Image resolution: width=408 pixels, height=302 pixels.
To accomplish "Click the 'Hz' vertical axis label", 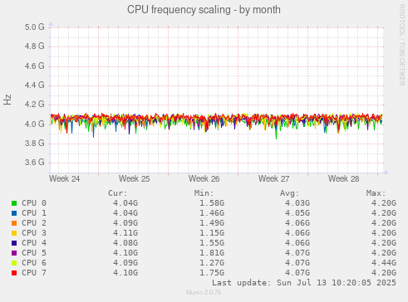I will [x=7, y=100].
